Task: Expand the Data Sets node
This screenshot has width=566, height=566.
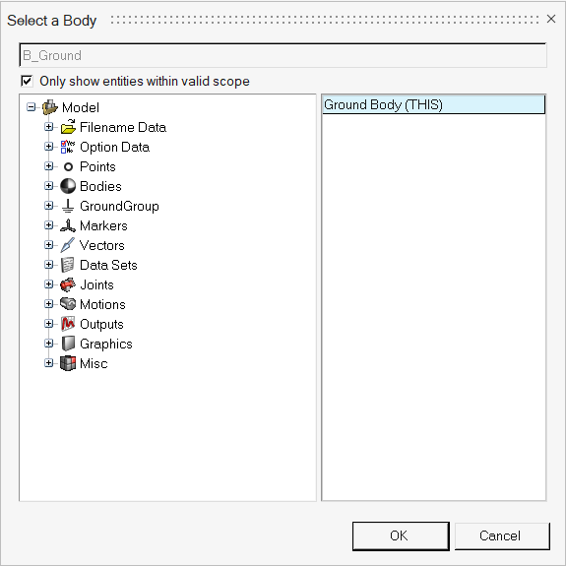Action: pos(49,265)
